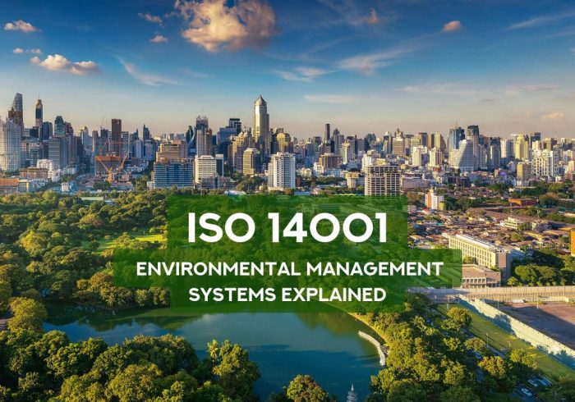Click the brown high-rise right of center
The image size is (575, 402).
[382, 179]
